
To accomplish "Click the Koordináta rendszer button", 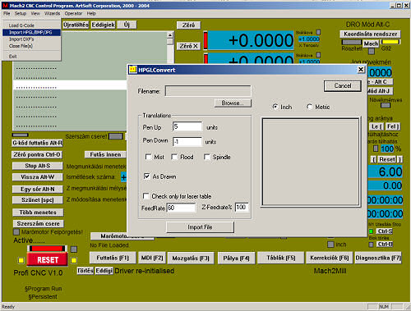I will point(370,34).
